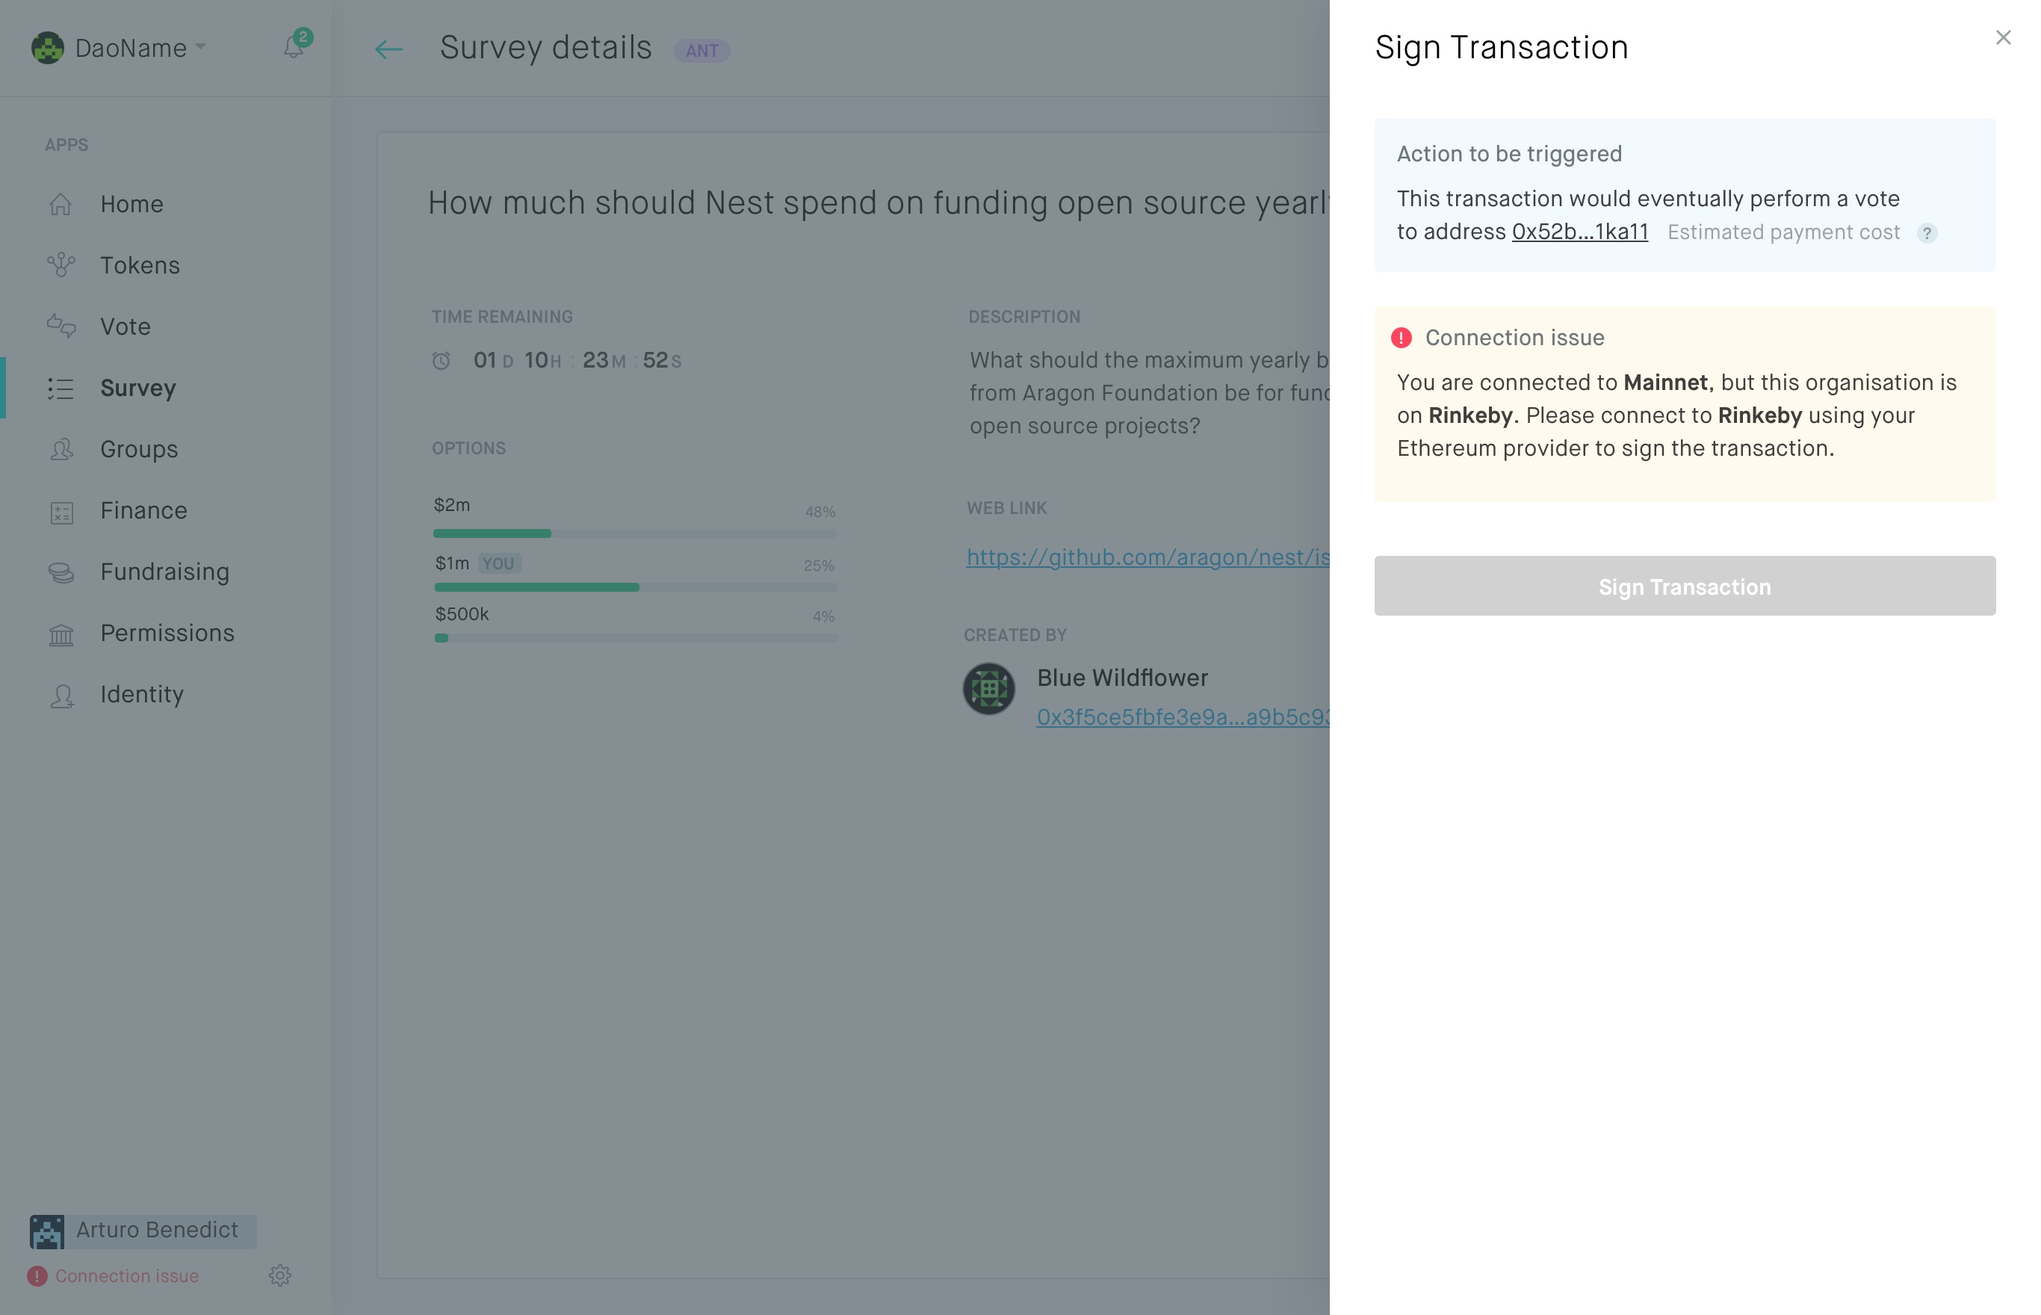Click the Finance calculator icon

tap(61, 512)
